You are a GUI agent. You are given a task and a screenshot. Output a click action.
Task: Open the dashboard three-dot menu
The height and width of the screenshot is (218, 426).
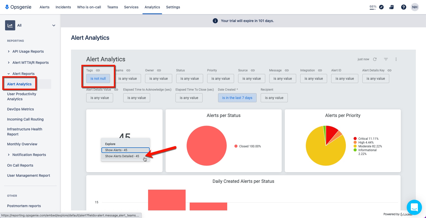(x=396, y=59)
